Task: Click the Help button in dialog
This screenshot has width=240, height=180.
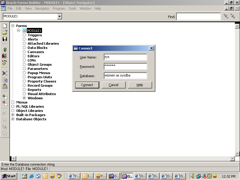Action: click(140, 85)
